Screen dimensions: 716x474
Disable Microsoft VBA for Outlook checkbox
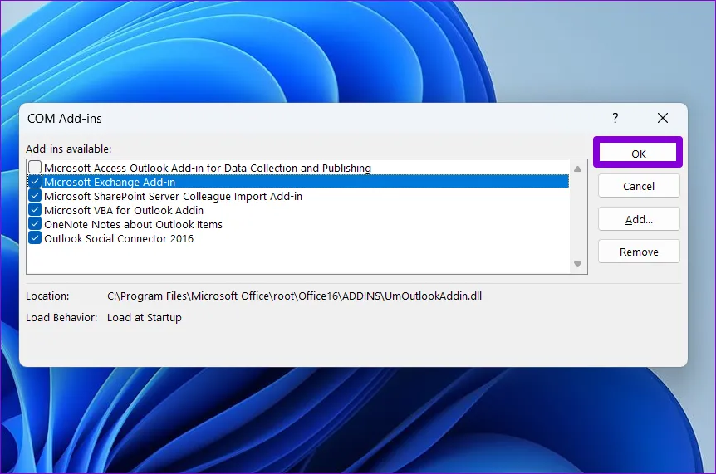click(x=35, y=210)
